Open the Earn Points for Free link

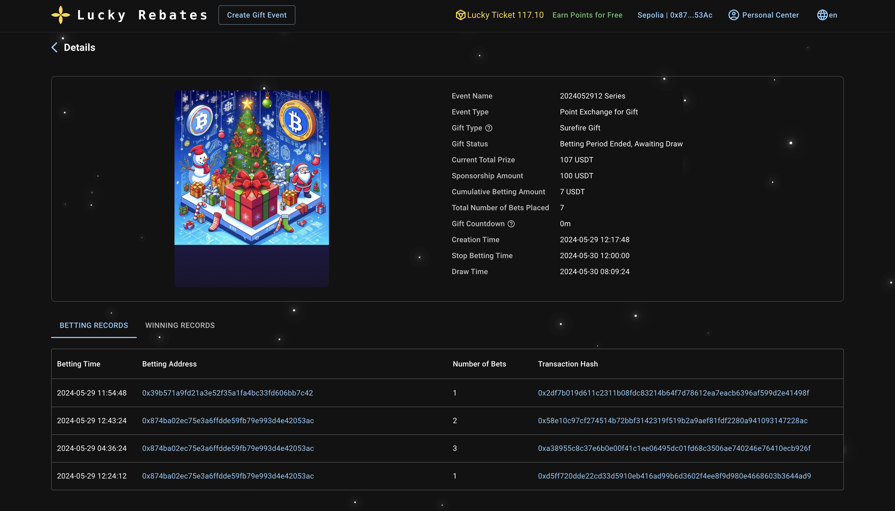coord(587,15)
